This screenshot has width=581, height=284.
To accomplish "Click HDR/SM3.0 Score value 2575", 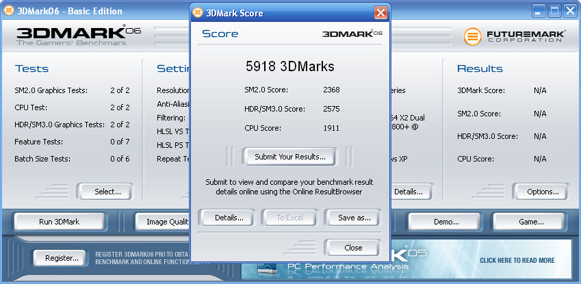I will [331, 109].
